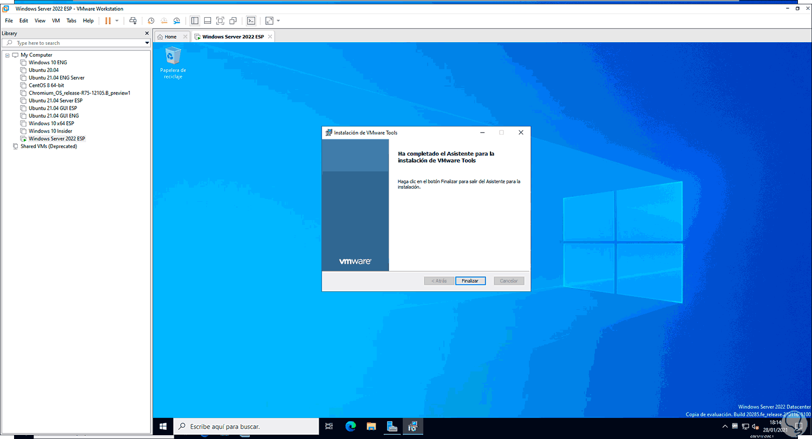Switch to Unity mode
812x439 pixels.
pyautogui.click(x=233, y=21)
